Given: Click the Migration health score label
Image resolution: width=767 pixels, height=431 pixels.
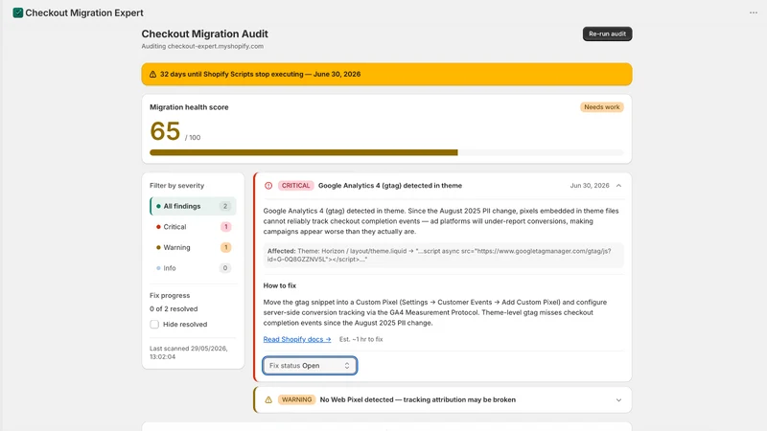Looking at the screenshot, I should pos(189,107).
